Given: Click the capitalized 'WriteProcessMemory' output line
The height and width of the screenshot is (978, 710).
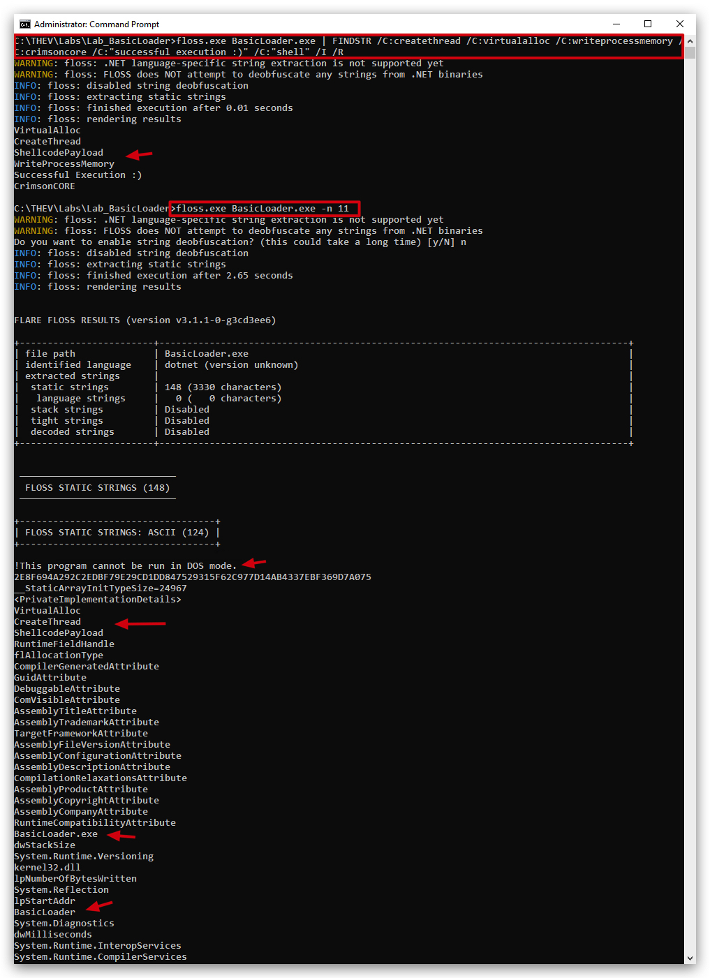Looking at the screenshot, I should pos(64,164).
